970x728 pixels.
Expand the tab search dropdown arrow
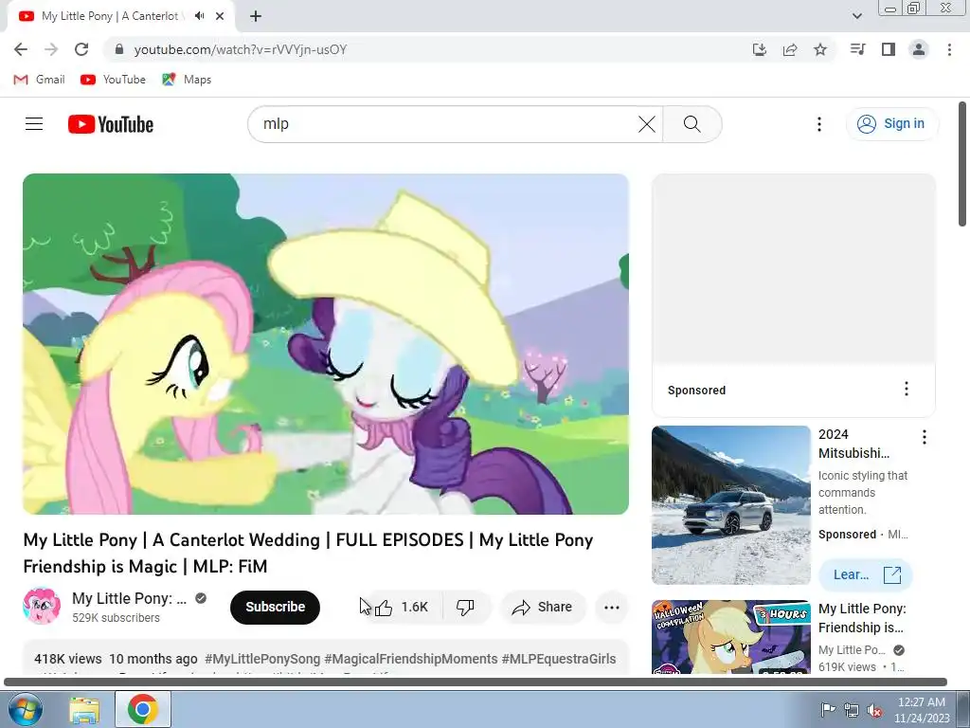[x=856, y=16]
